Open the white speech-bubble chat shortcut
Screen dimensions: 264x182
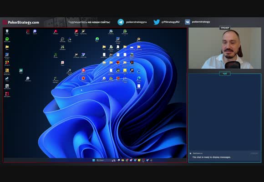coord(28,79)
